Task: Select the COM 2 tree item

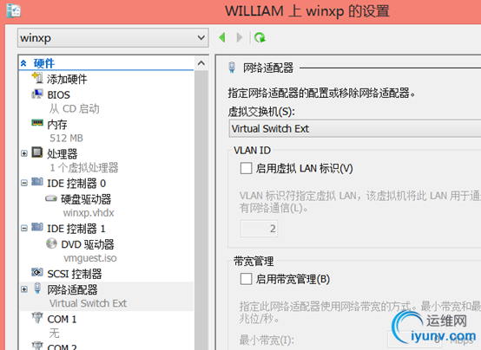Action: (x=62, y=347)
